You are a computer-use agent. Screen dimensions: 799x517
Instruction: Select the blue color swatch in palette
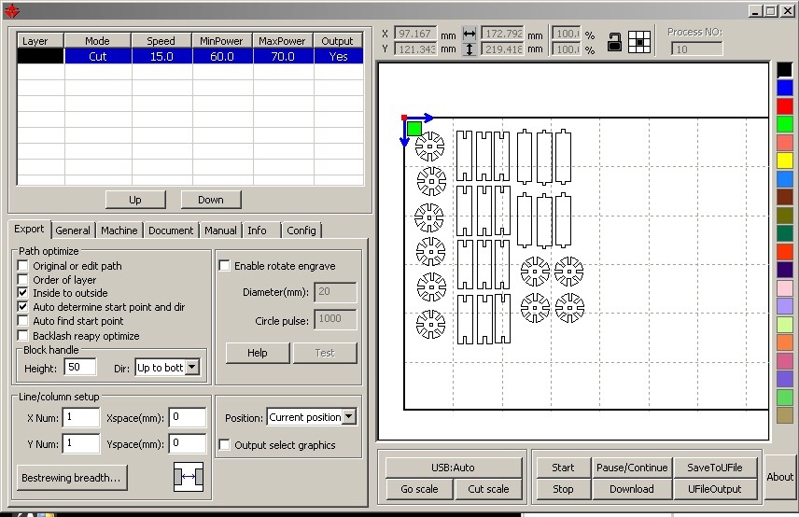click(x=785, y=88)
